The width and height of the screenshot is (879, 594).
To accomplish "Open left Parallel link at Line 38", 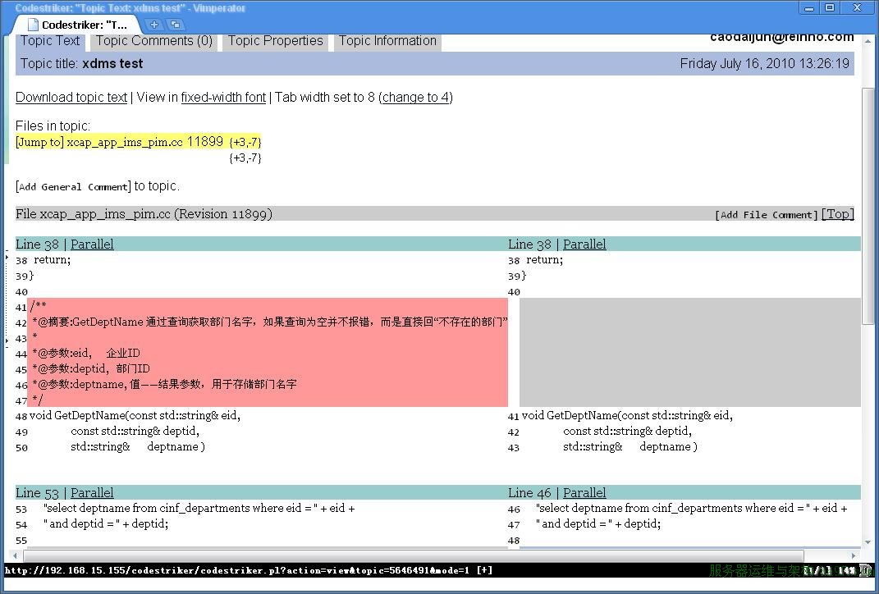I will coord(92,244).
